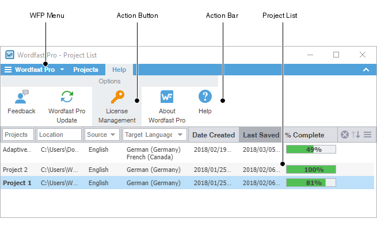This screenshot has width=377, height=230.
Task: Click the Wordfast Pro Update icon
Action: (x=67, y=97)
